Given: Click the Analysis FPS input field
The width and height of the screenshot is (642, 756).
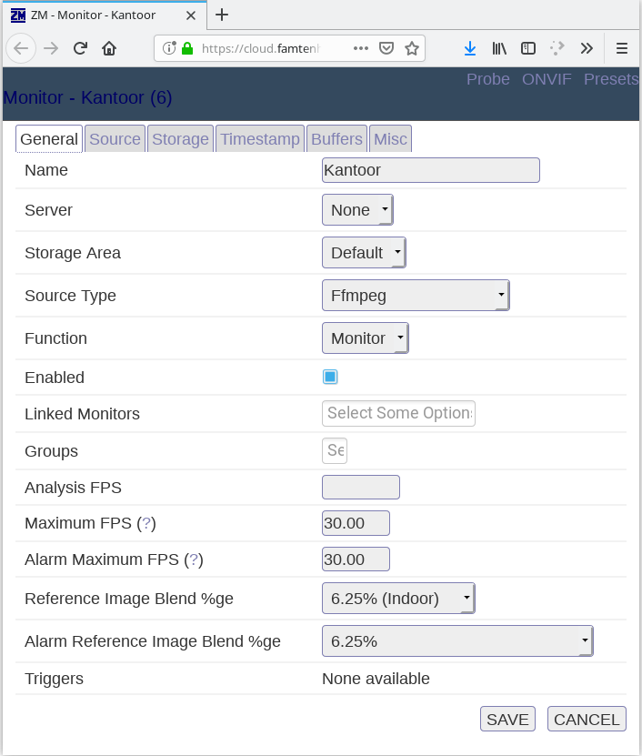Looking at the screenshot, I should pyautogui.click(x=361, y=488).
